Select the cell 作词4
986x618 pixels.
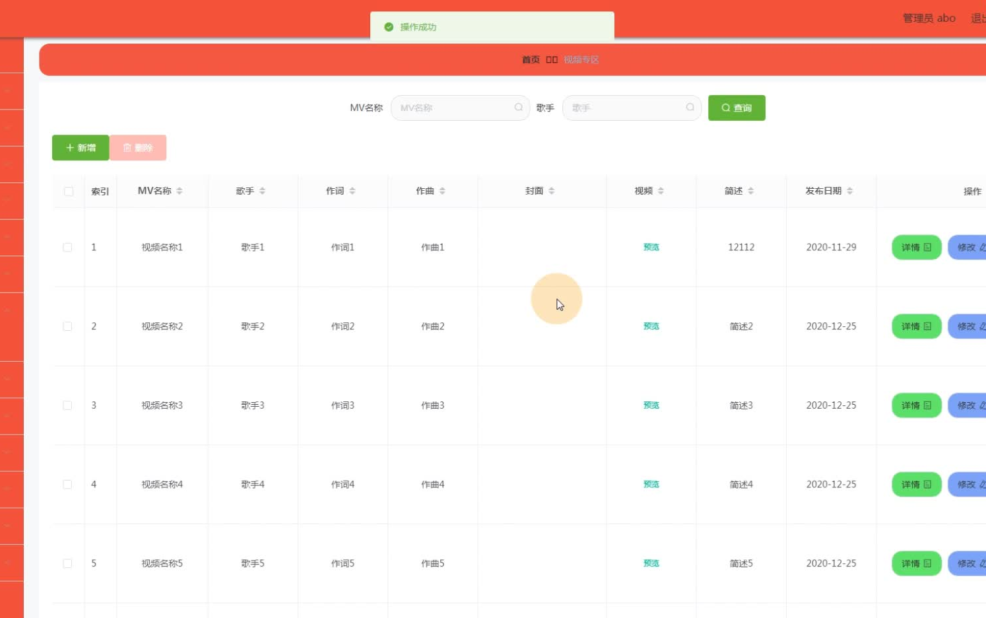(343, 485)
